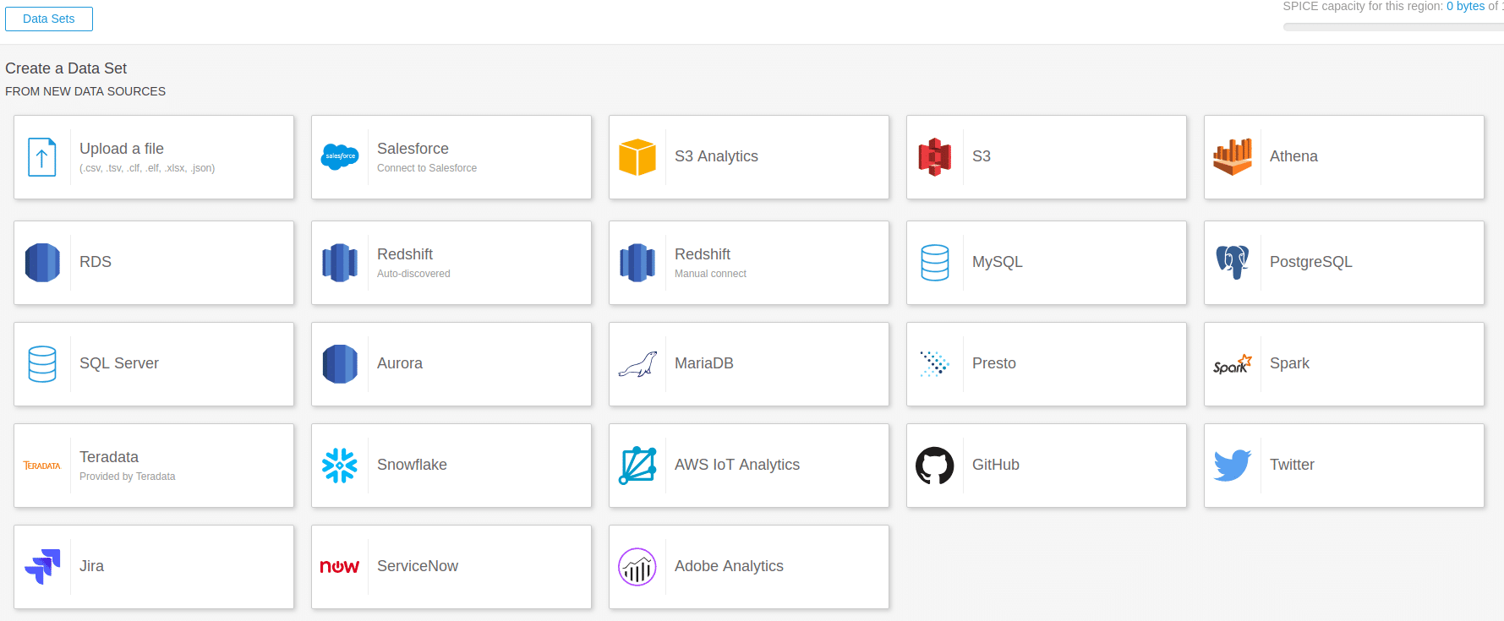Screen dimensions: 1504x621
Task: Select the Twitter card label
Action: click(x=1292, y=465)
